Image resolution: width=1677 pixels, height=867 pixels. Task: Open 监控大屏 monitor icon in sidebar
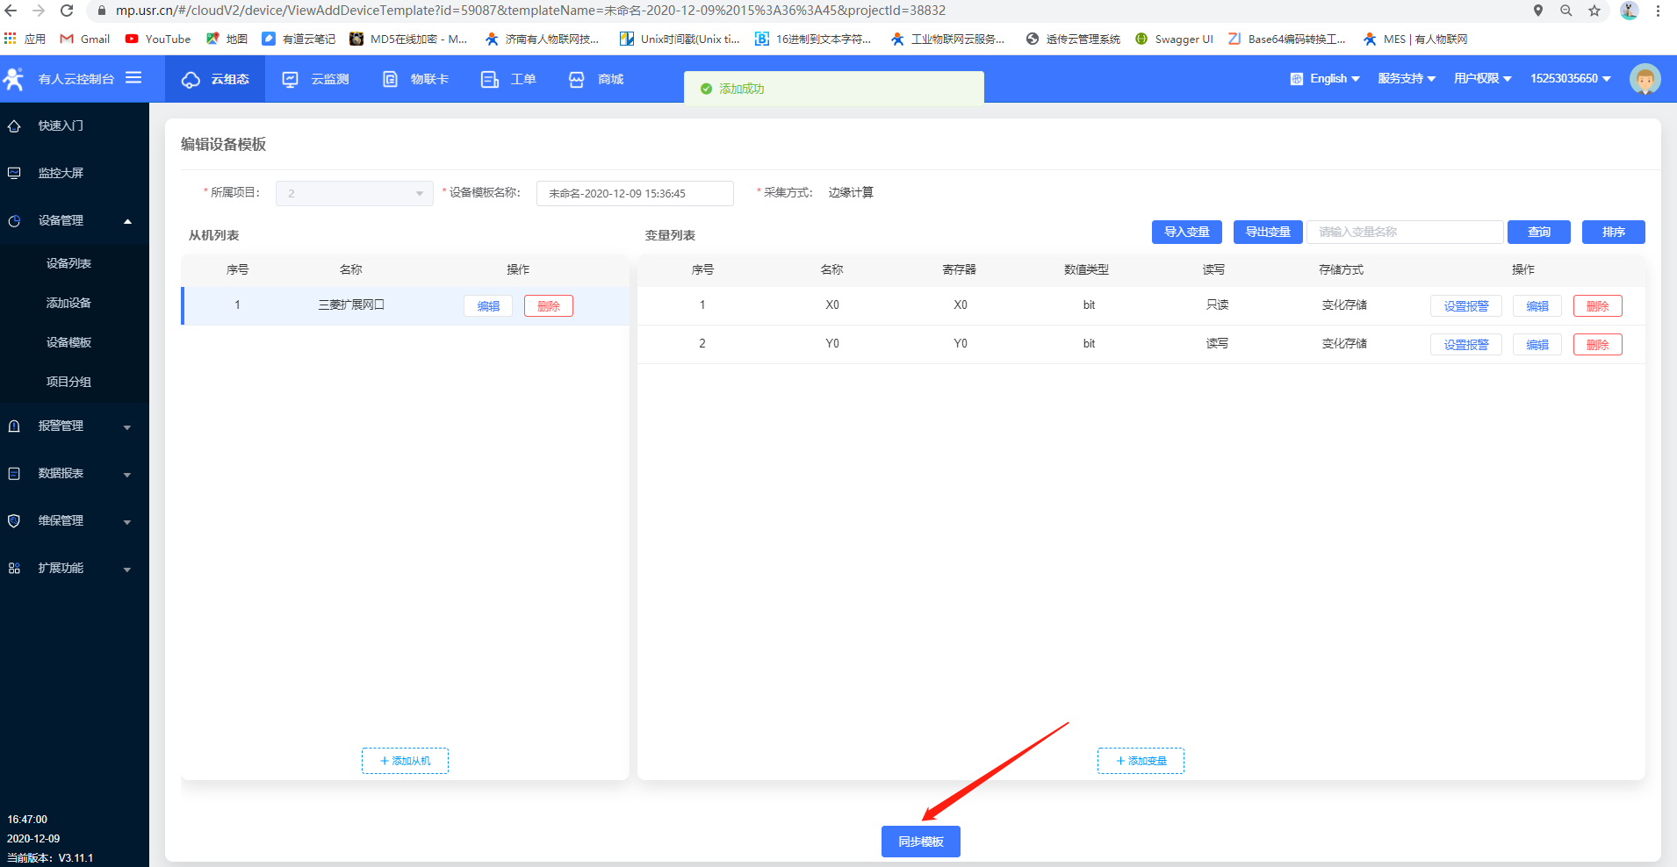14,174
